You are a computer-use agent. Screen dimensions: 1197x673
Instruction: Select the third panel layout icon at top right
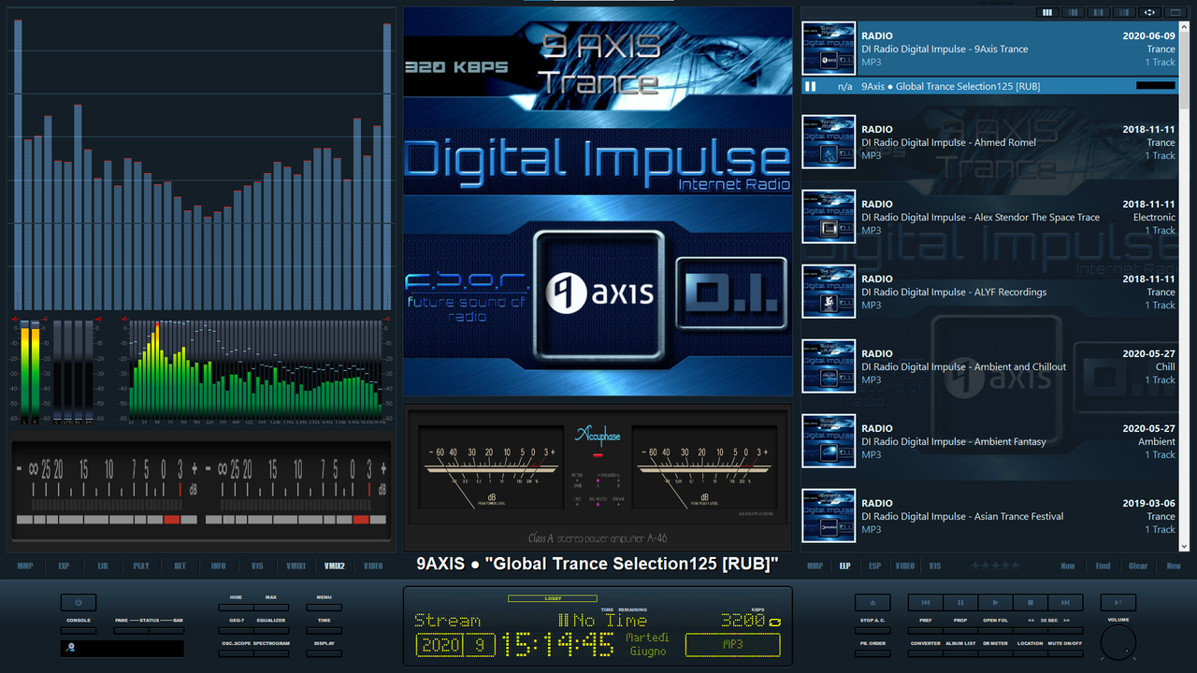[1099, 12]
